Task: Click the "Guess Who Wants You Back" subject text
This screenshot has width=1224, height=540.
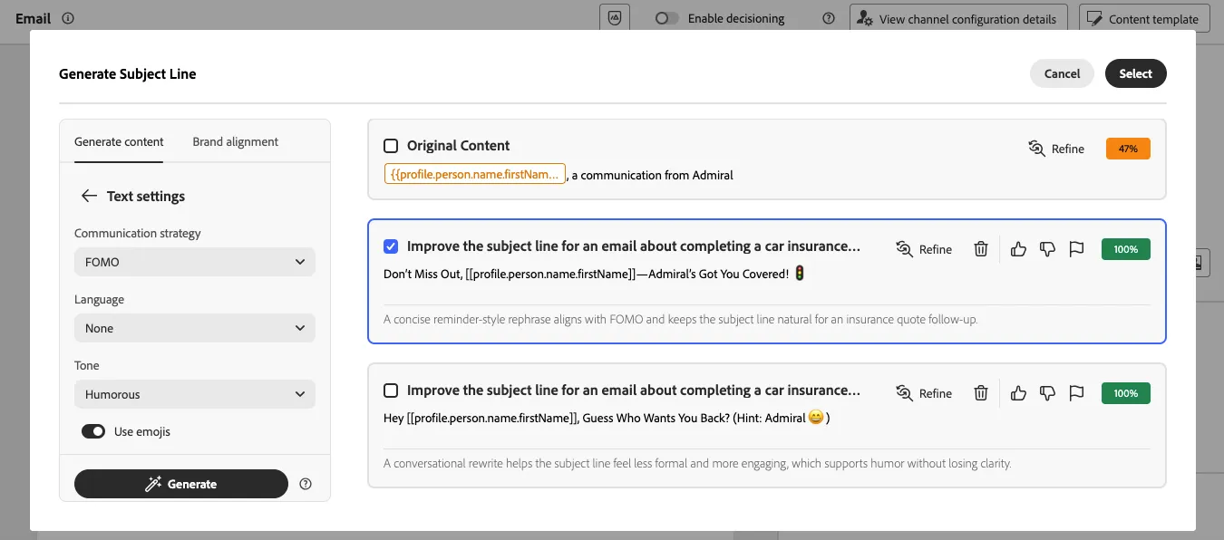Action: [607, 418]
